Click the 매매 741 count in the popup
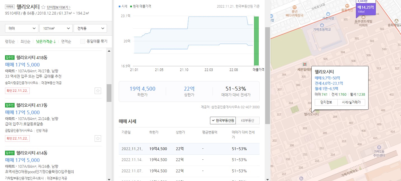 [x=321, y=95]
